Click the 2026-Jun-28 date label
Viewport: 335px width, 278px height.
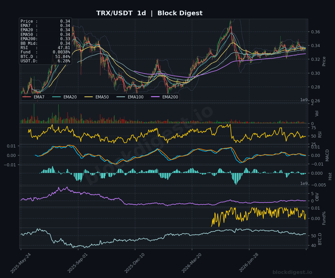pos(249,263)
